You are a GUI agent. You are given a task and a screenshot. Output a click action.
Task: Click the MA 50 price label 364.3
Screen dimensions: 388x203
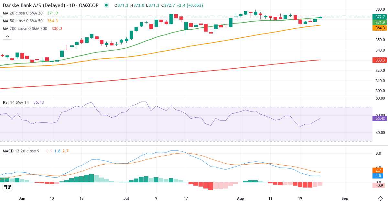(x=380, y=28)
